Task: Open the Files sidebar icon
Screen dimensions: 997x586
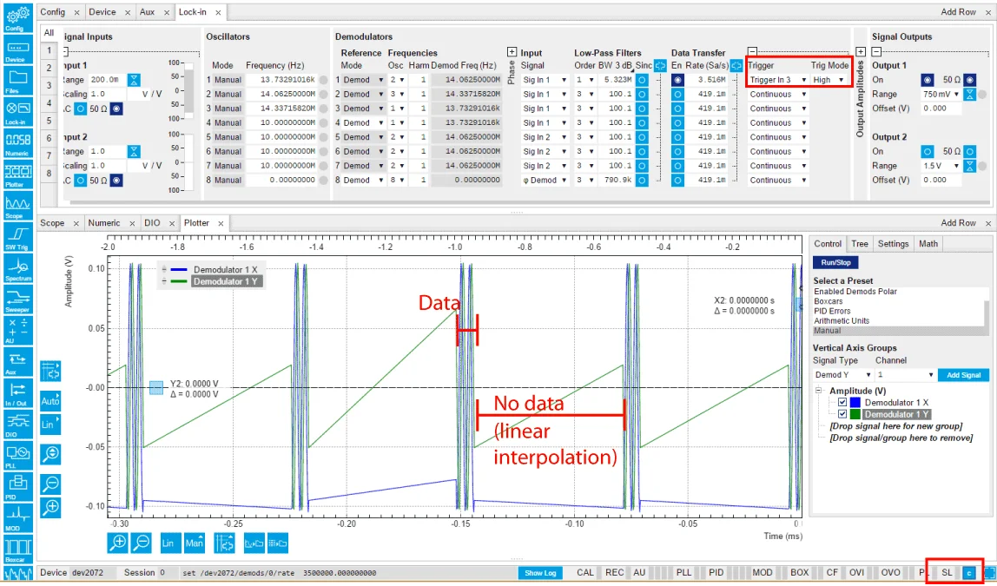Action: click(17, 81)
